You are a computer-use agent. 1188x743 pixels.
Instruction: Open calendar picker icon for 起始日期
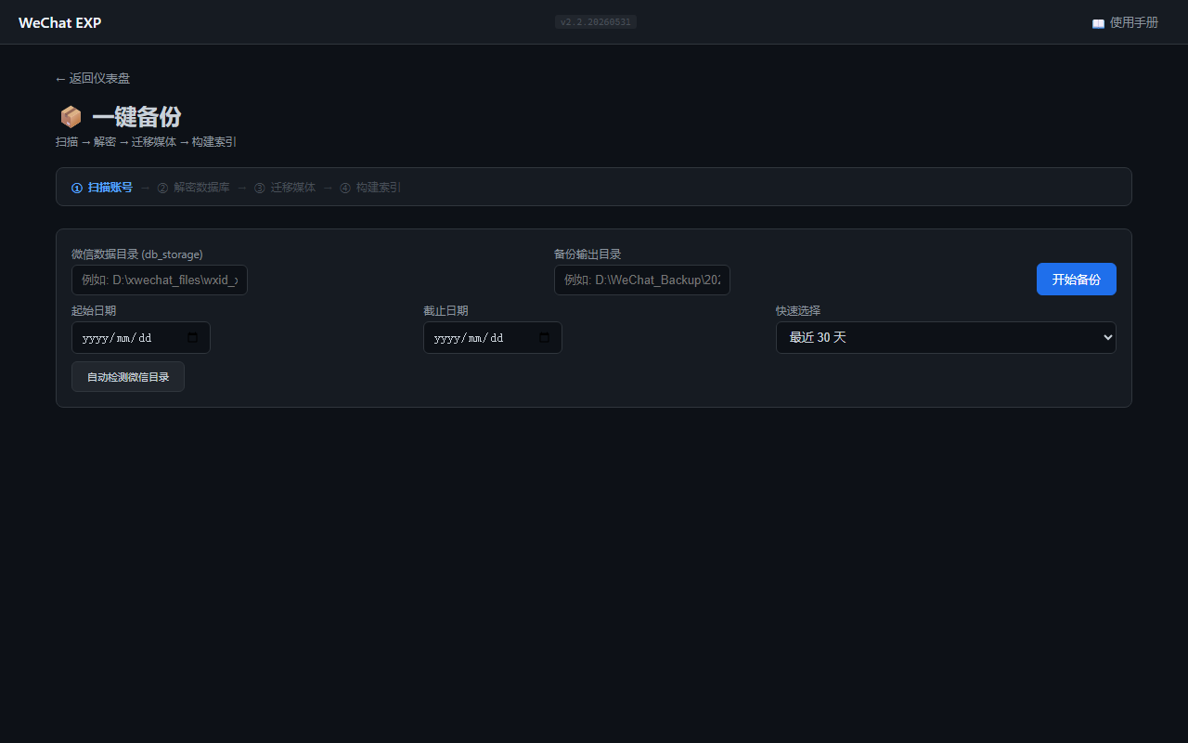pos(193,338)
